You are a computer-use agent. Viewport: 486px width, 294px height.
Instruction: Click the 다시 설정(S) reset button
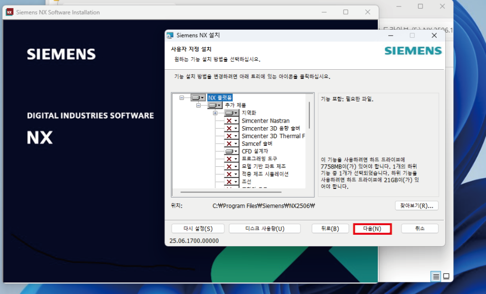pos(198,229)
